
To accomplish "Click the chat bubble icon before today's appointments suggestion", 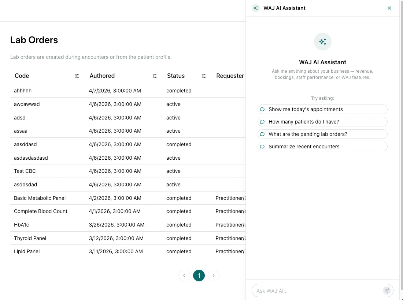I will tap(262, 109).
